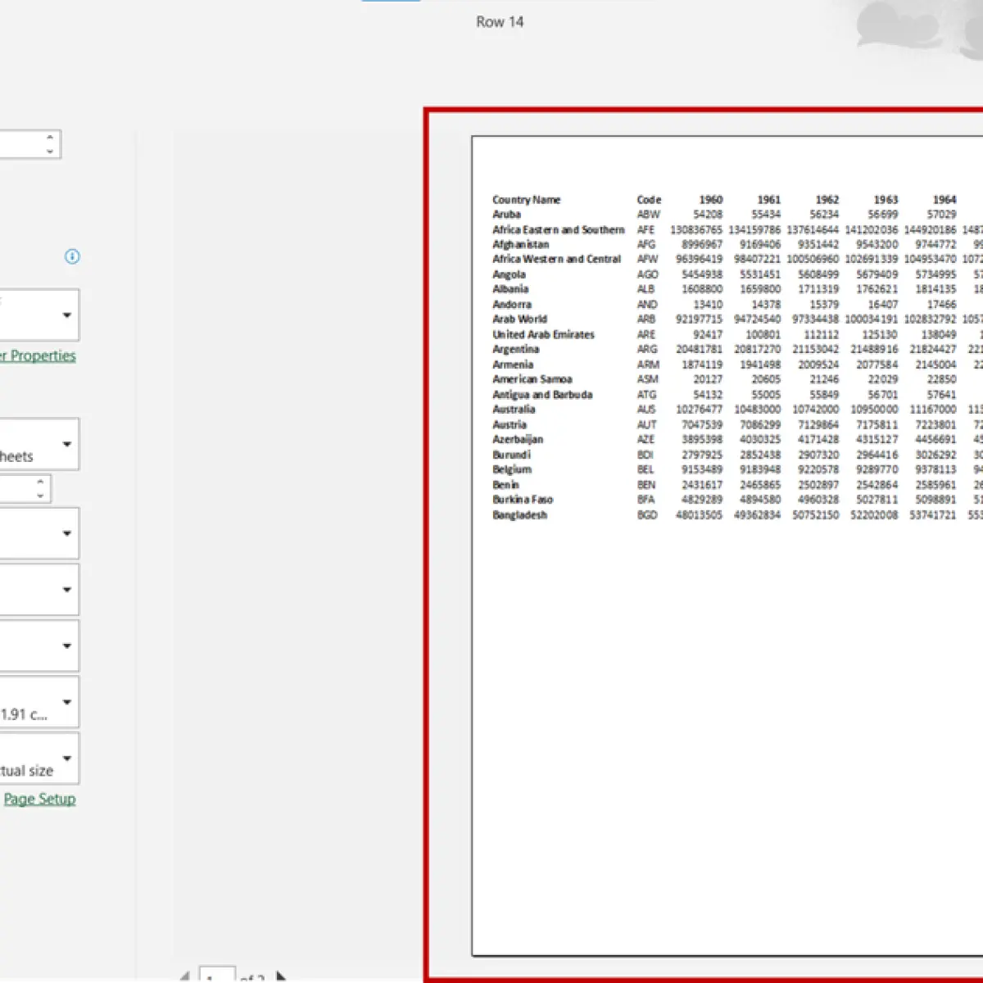The height and width of the screenshot is (983, 983).
Task: Select the 'Burundi' country name
Action: [x=511, y=455]
